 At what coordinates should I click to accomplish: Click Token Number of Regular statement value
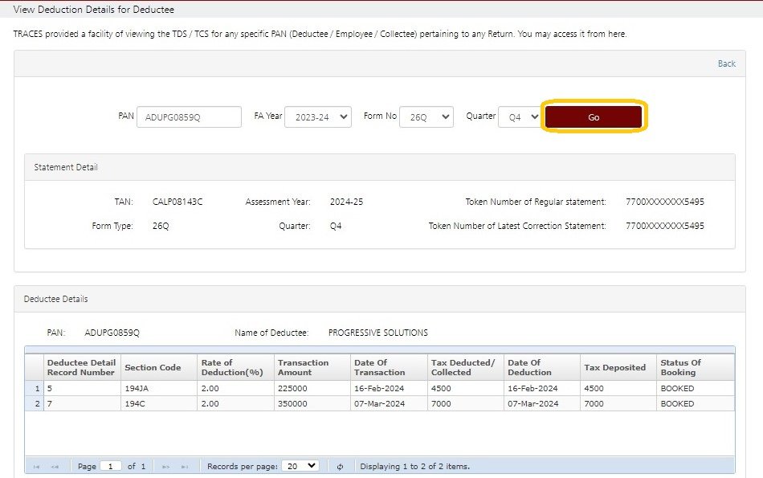tap(665, 202)
